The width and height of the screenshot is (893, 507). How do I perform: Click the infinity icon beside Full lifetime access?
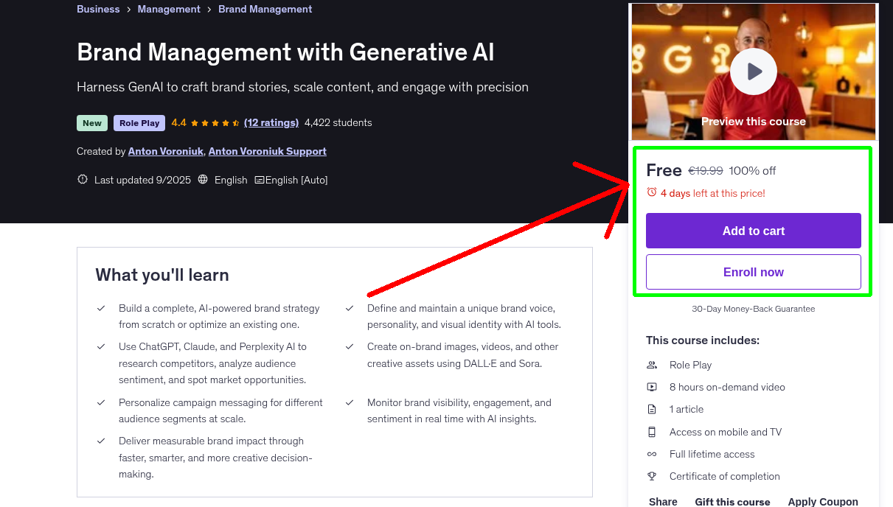652,454
